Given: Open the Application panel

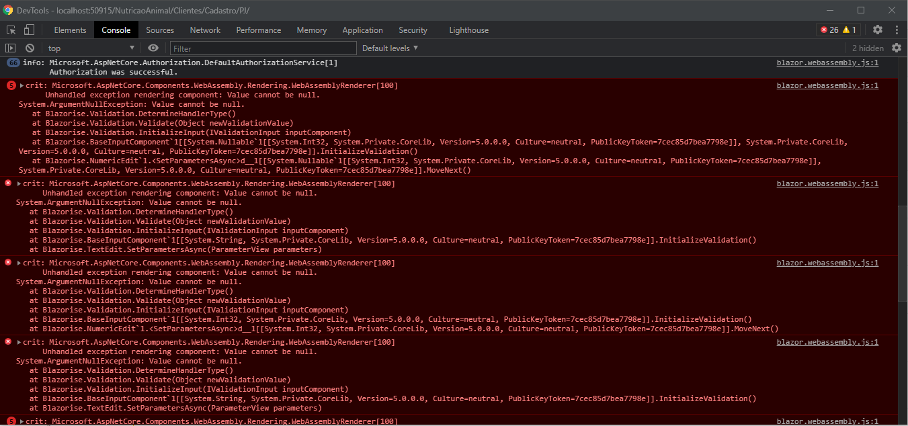Looking at the screenshot, I should pyautogui.click(x=362, y=30).
